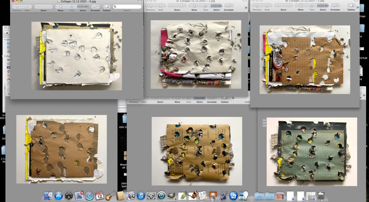Image resolution: width=369 pixels, height=202 pixels.
Task: Zoom in on the Collages 6.jpg image
Action: point(48,6)
